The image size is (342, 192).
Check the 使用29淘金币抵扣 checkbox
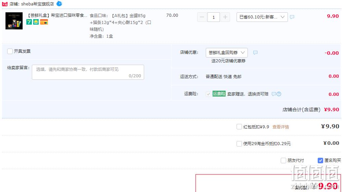(x=239, y=144)
